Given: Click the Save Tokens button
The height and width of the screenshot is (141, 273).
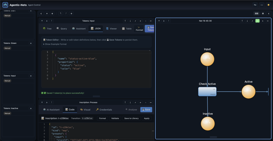Looking at the screenshot, I should pyautogui.click(x=149, y=29).
